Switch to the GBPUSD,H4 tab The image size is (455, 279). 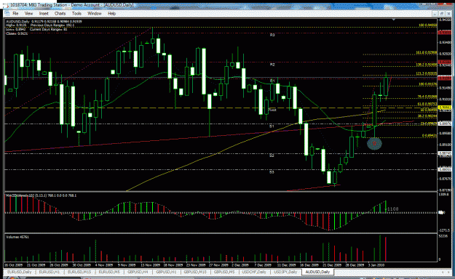[x=138, y=272]
